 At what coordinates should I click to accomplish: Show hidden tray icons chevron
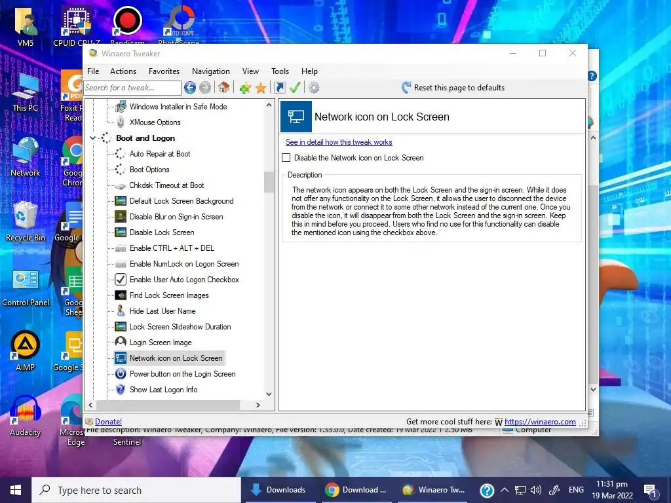(x=505, y=490)
